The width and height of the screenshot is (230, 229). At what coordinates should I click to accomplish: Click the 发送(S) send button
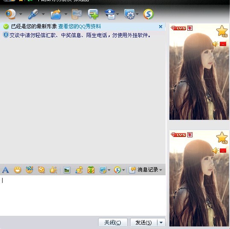click(144, 223)
